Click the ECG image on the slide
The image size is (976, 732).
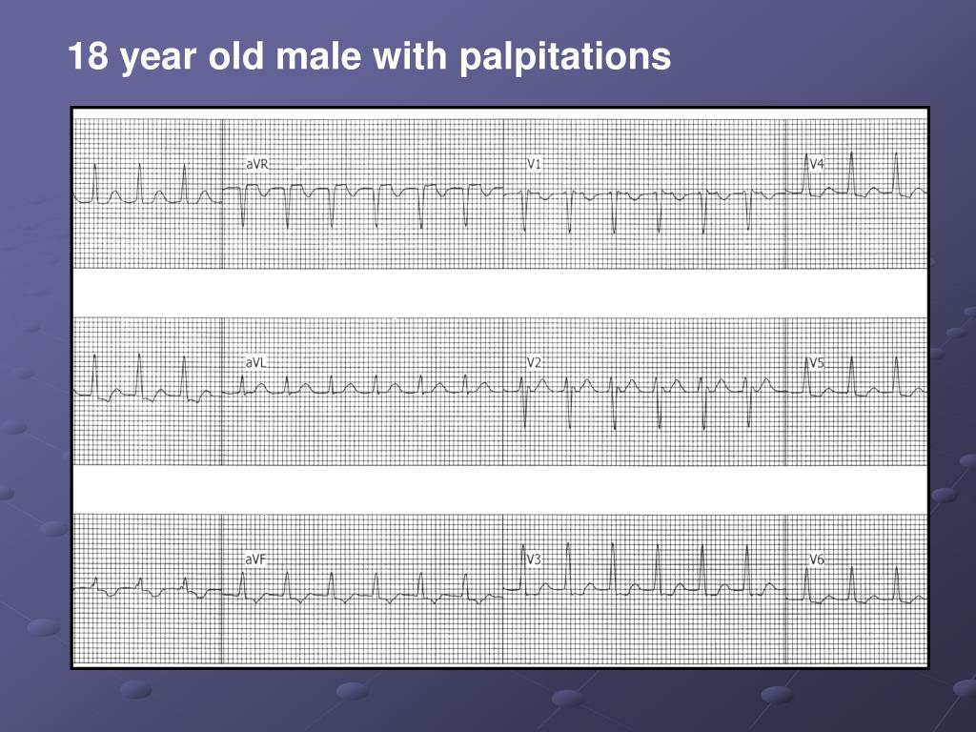(x=499, y=388)
